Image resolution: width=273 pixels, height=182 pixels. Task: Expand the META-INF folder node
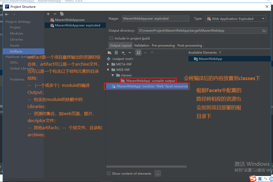click(x=108, y=64)
